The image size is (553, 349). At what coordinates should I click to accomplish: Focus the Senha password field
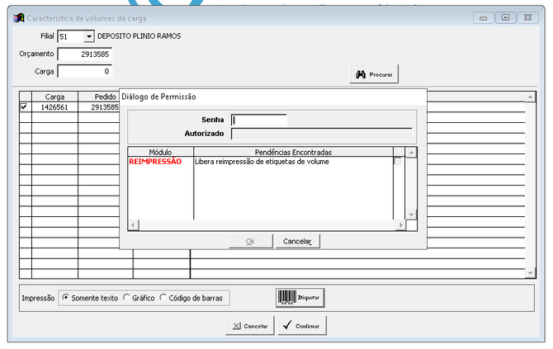click(x=258, y=120)
